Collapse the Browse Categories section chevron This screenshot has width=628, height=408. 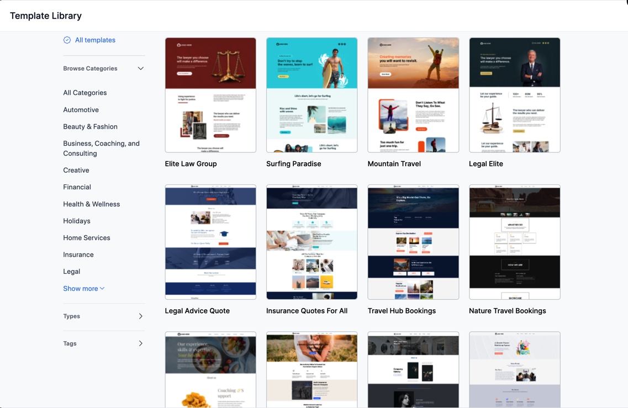click(x=141, y=68)
